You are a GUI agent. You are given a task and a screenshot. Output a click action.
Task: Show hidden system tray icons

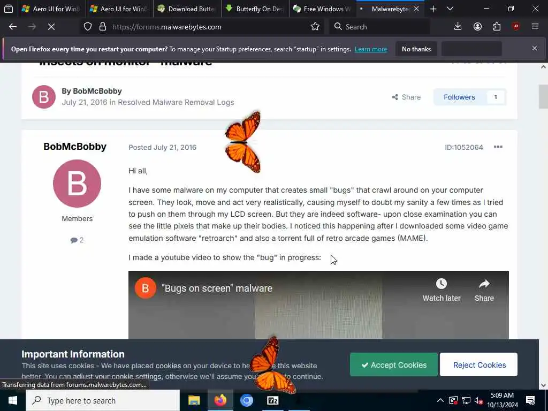440,400
